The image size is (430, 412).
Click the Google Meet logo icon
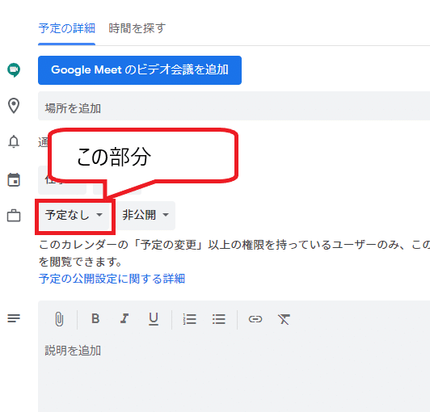pos(14,70)
